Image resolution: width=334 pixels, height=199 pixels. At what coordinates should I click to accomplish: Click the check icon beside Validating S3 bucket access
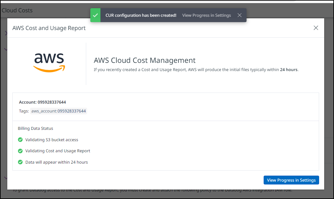coord(20,140)
